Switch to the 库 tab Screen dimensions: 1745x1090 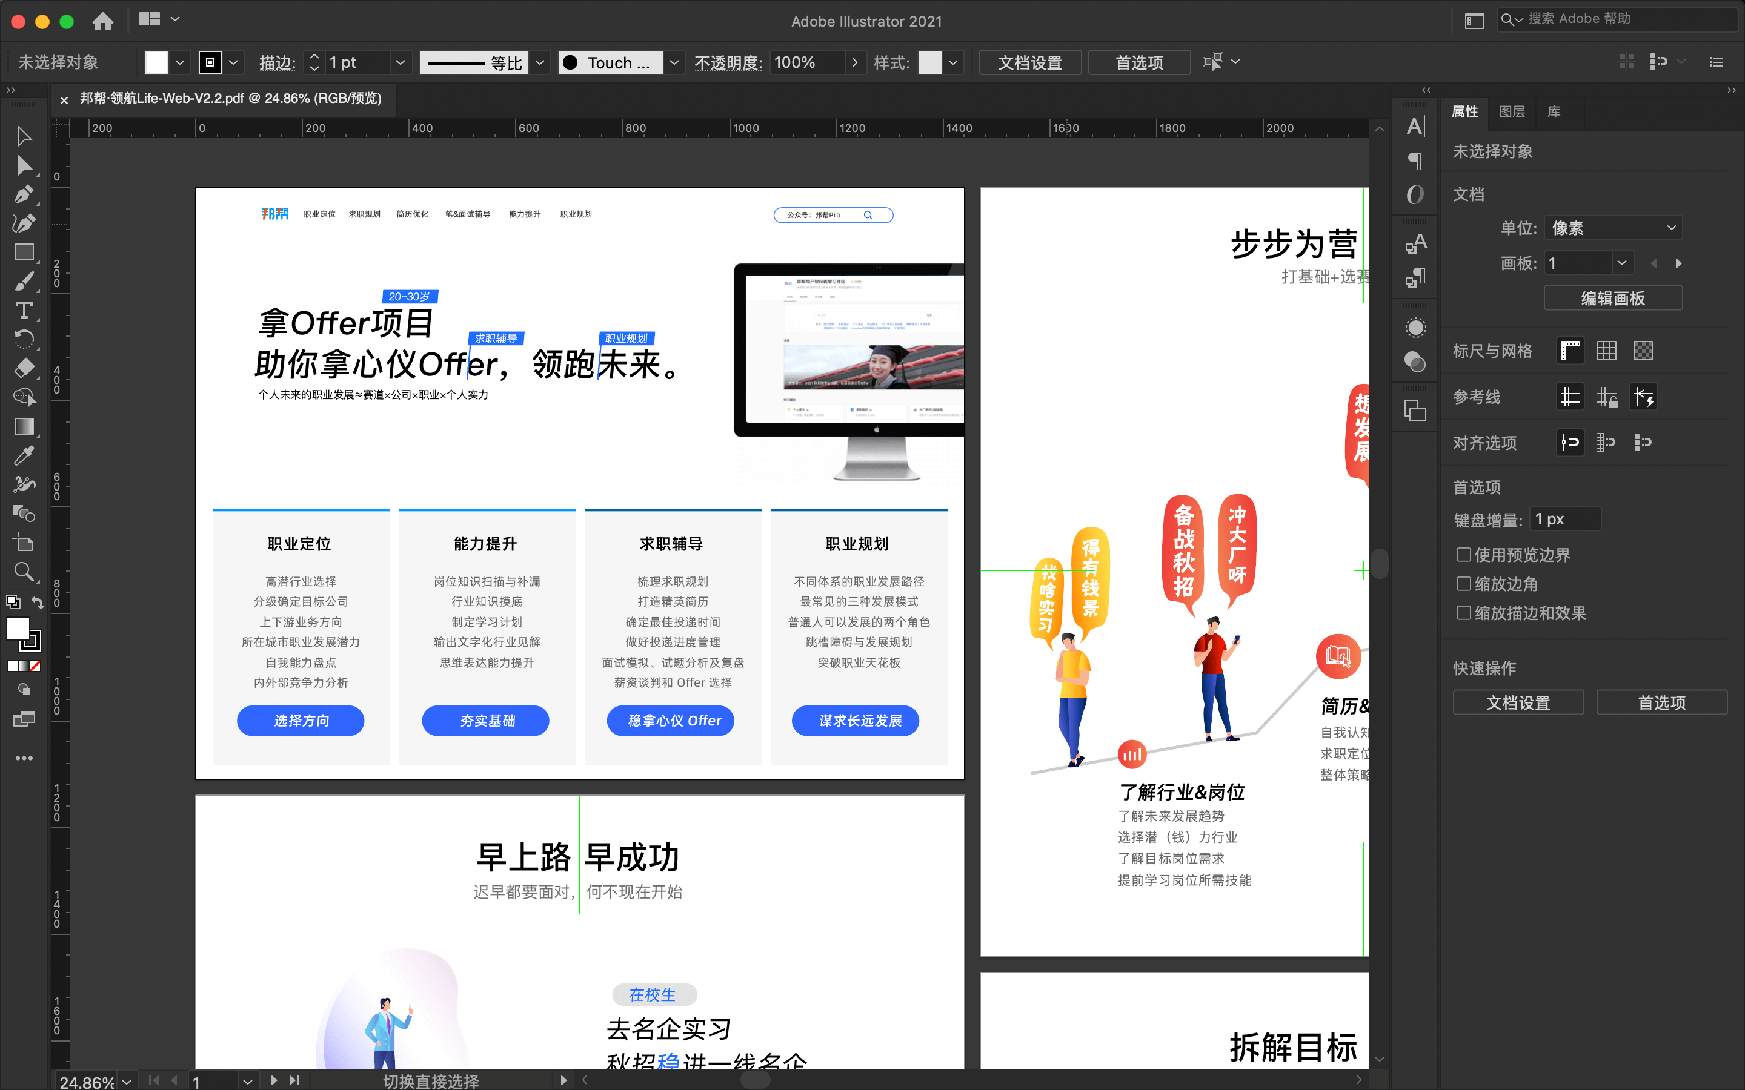point(1553,112)
